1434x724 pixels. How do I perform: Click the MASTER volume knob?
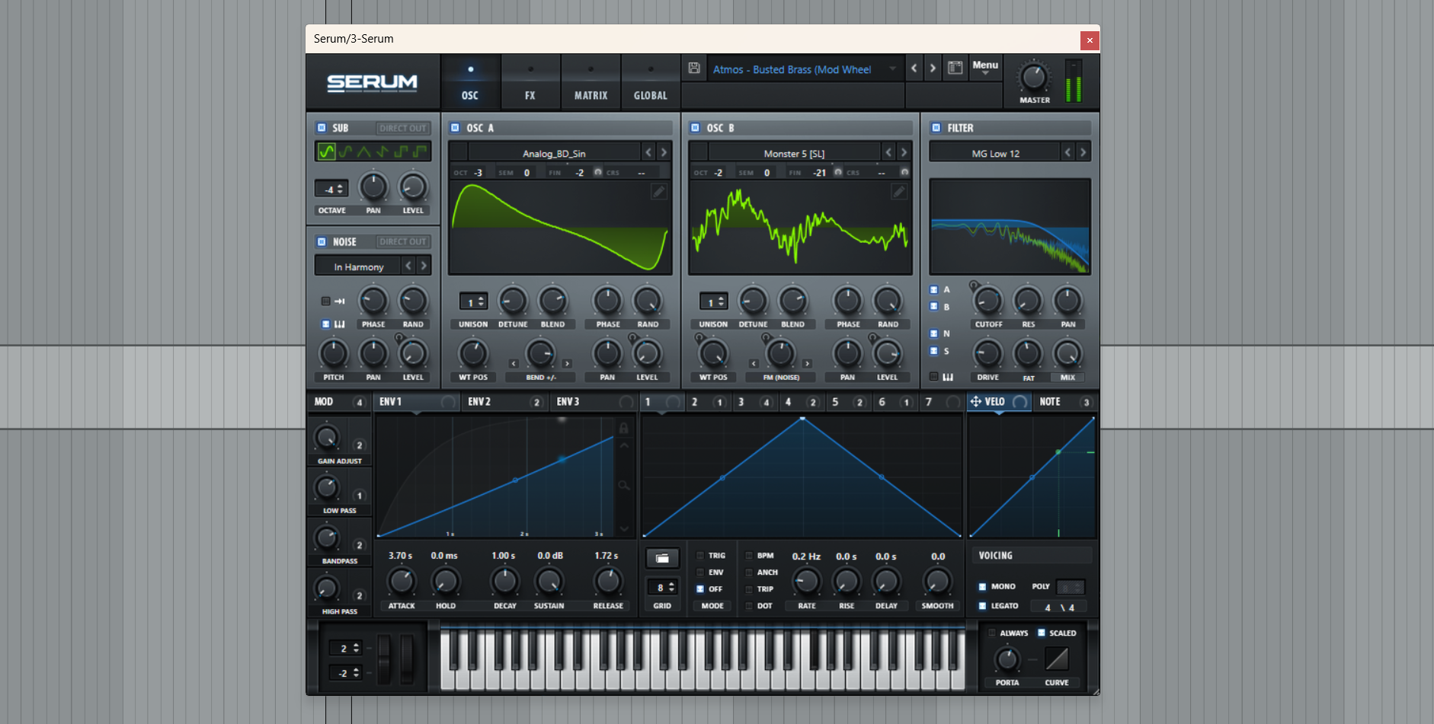pos(1033,77)
